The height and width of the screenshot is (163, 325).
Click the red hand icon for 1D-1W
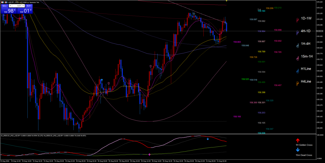[297, 20]
